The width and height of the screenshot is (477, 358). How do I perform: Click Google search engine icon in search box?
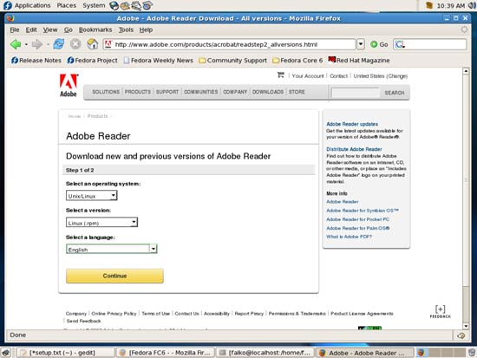point(400,45)
